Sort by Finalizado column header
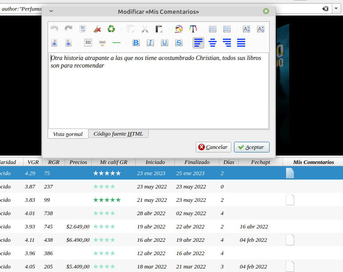 (197, 162)
